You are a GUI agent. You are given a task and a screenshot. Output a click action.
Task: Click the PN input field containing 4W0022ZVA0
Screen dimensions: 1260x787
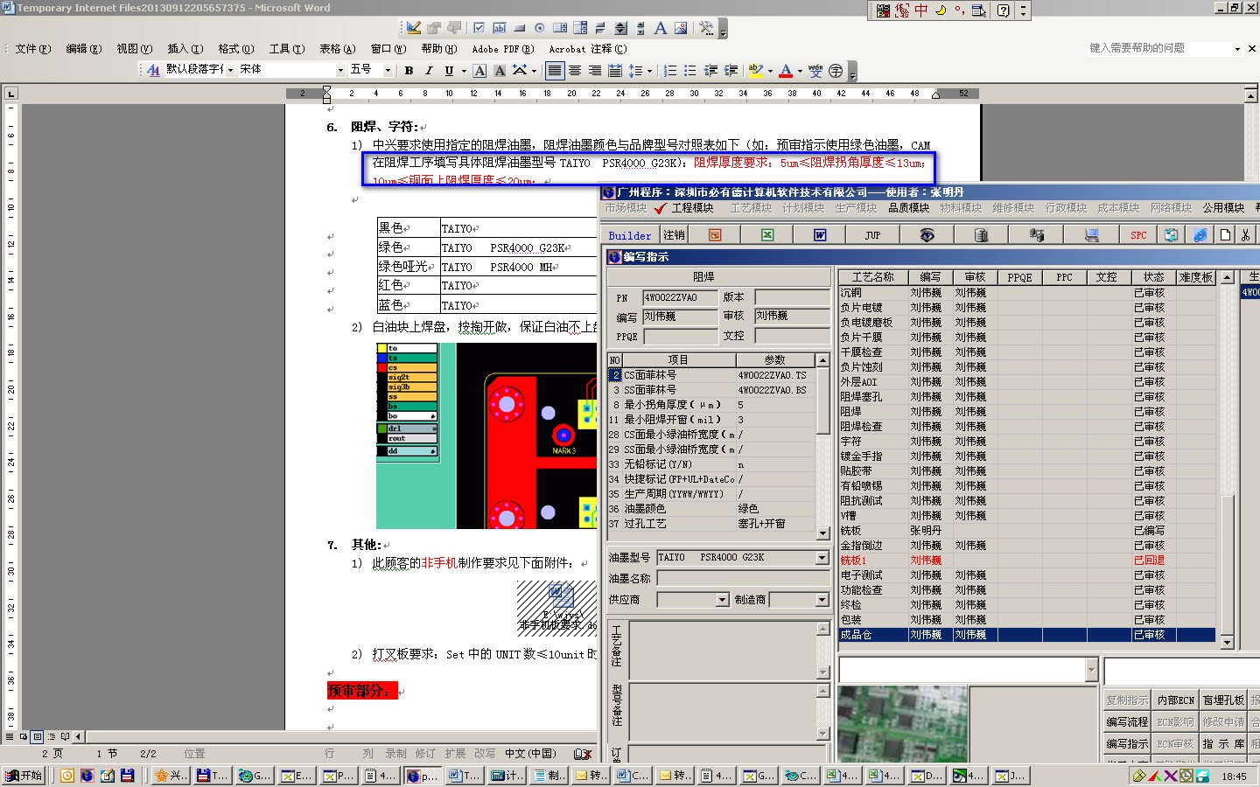coord(680,297)
